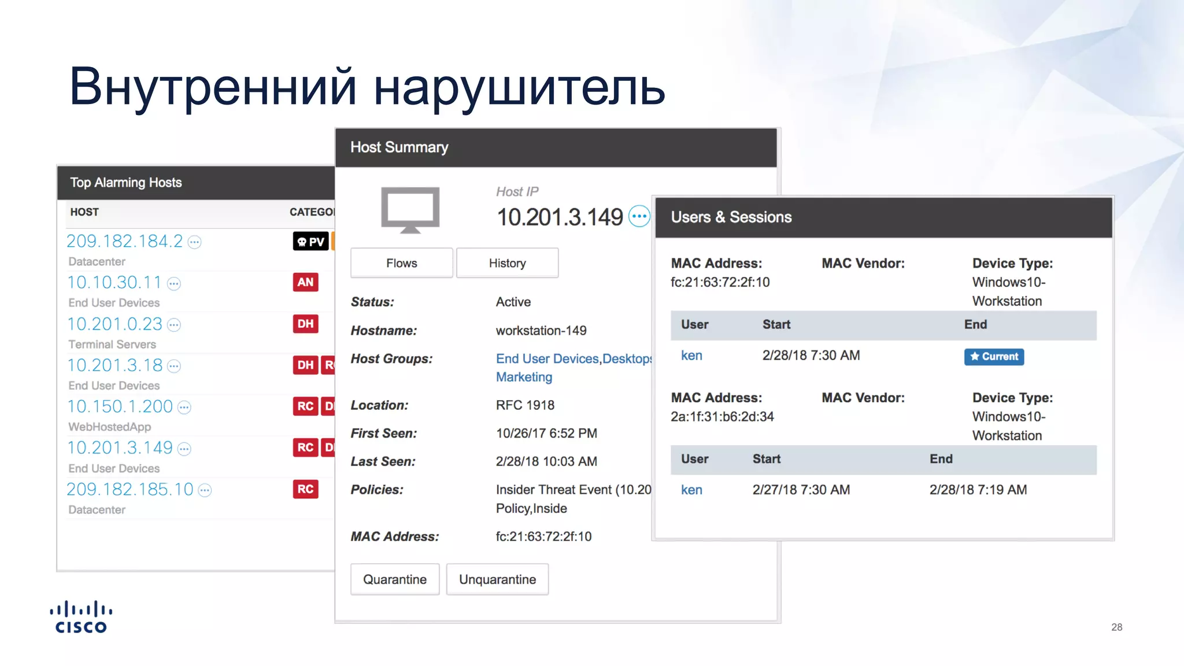Viewport: 1184px width, 666px height.
Task: Open the History button
Action: pos(508,263)
